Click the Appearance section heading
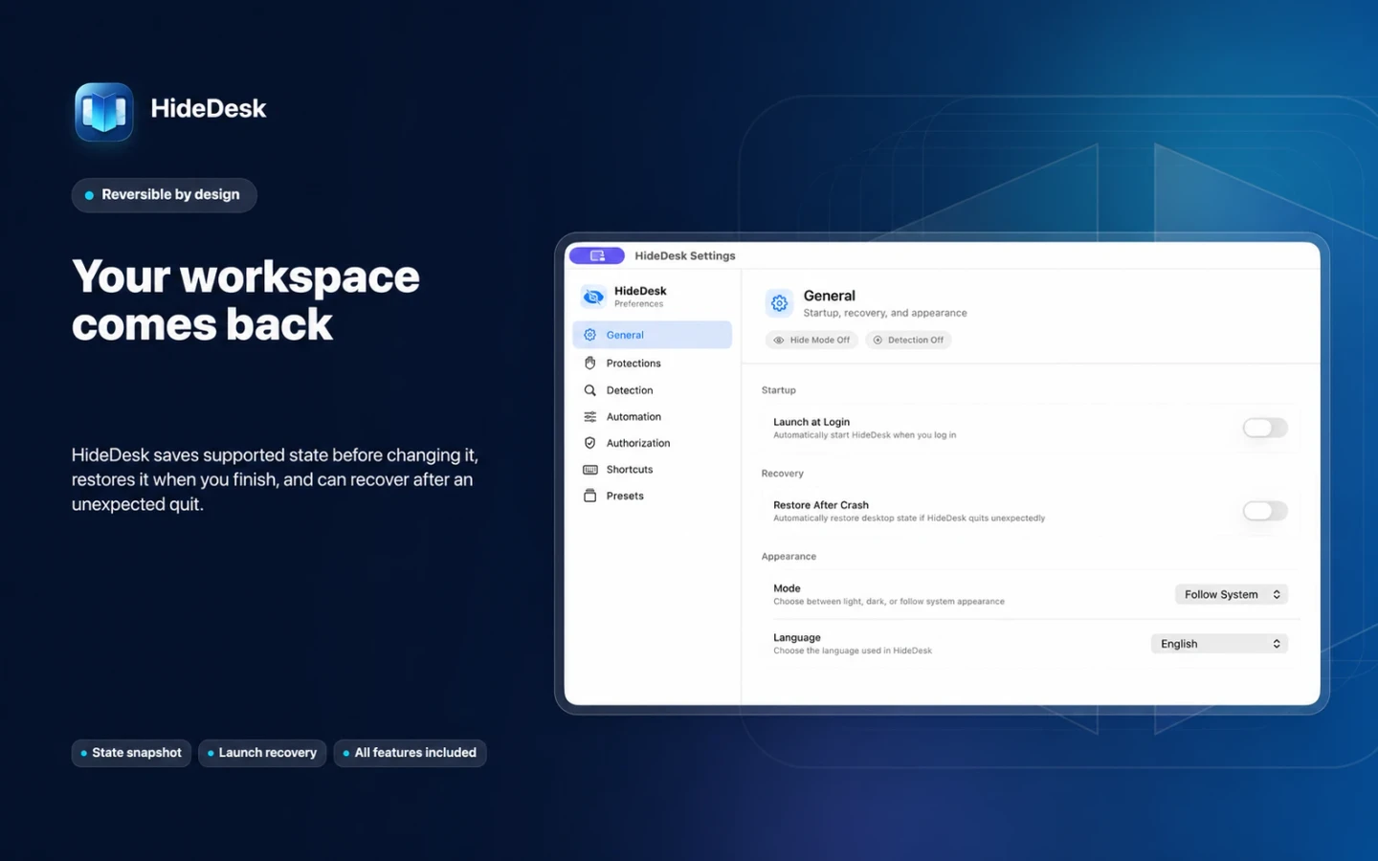 pos(789,557)
